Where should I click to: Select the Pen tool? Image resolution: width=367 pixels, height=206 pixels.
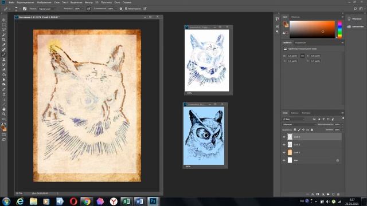4,89
